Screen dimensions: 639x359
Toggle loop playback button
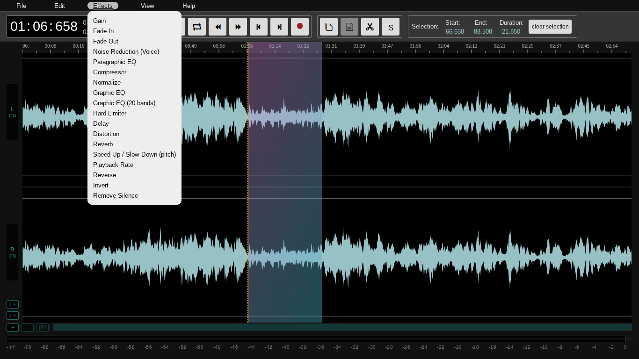(x=197, y=27)
